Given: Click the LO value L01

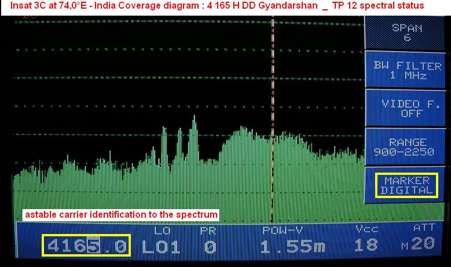Looking at the screenshot, I should (x=161, y=247).
